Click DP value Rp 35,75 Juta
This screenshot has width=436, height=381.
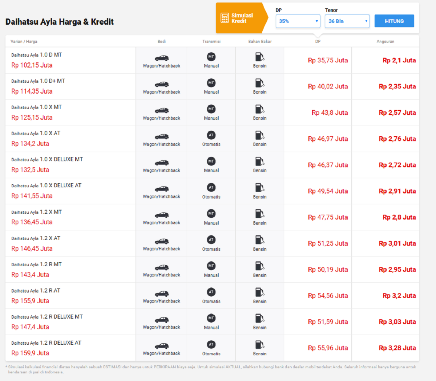(328, 60)
